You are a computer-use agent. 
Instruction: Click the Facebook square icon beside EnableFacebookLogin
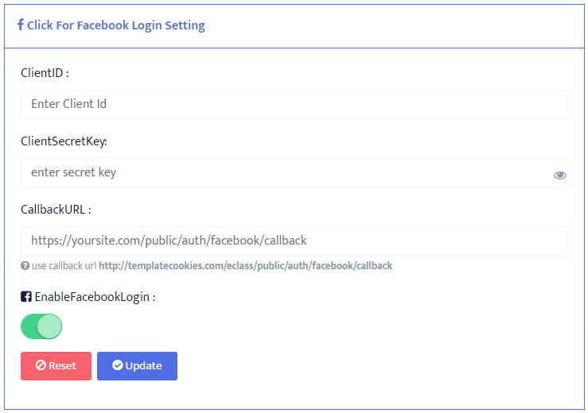click(26, 297)
